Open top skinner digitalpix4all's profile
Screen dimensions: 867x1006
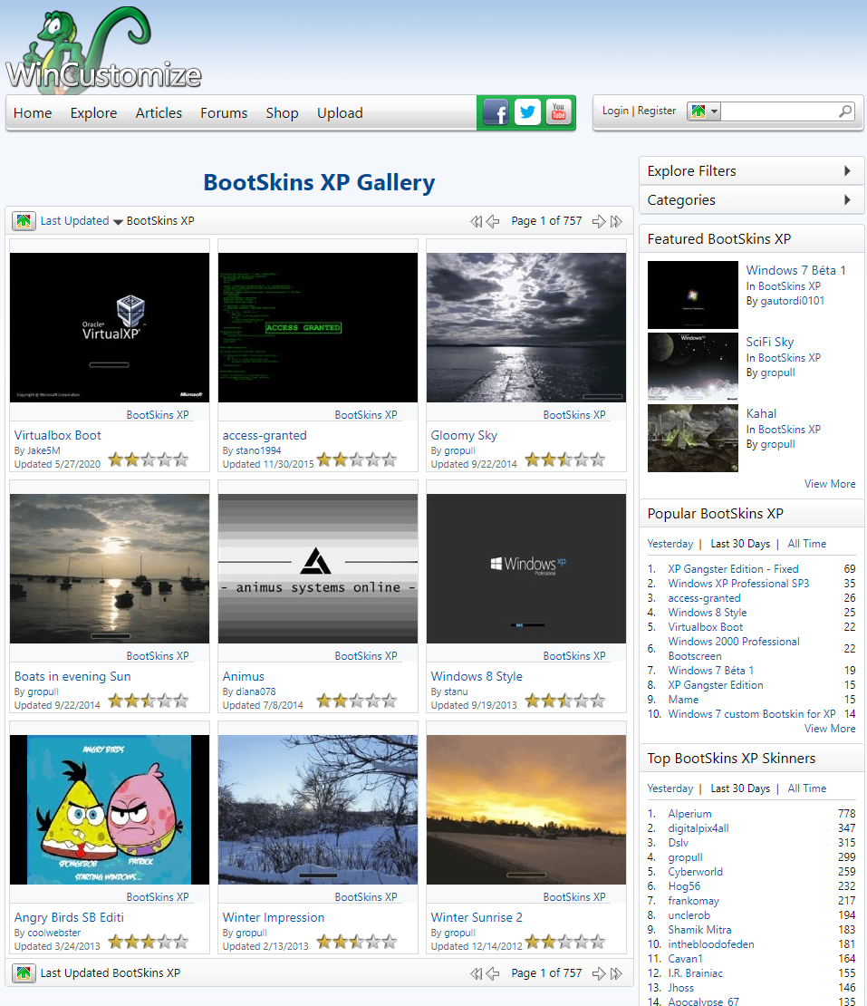[698, 828]
